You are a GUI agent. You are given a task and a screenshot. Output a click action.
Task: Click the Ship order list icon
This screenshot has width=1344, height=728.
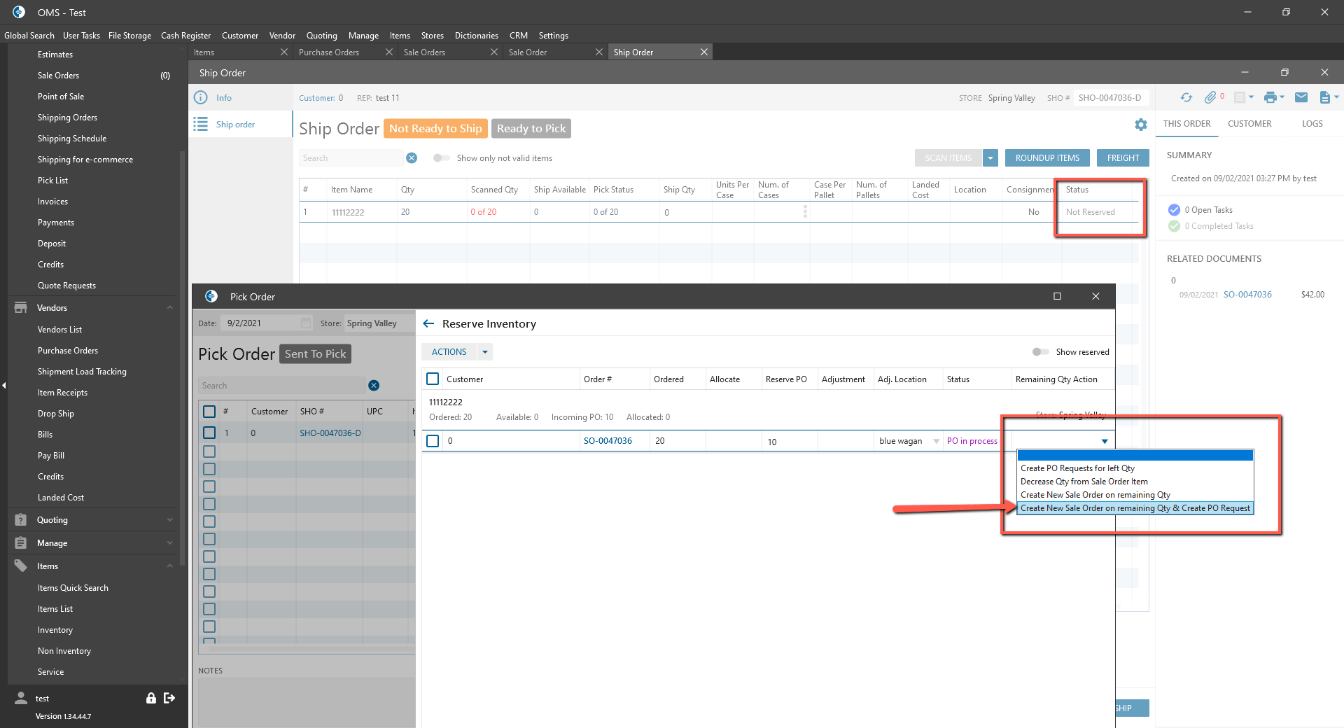point(200,124)
